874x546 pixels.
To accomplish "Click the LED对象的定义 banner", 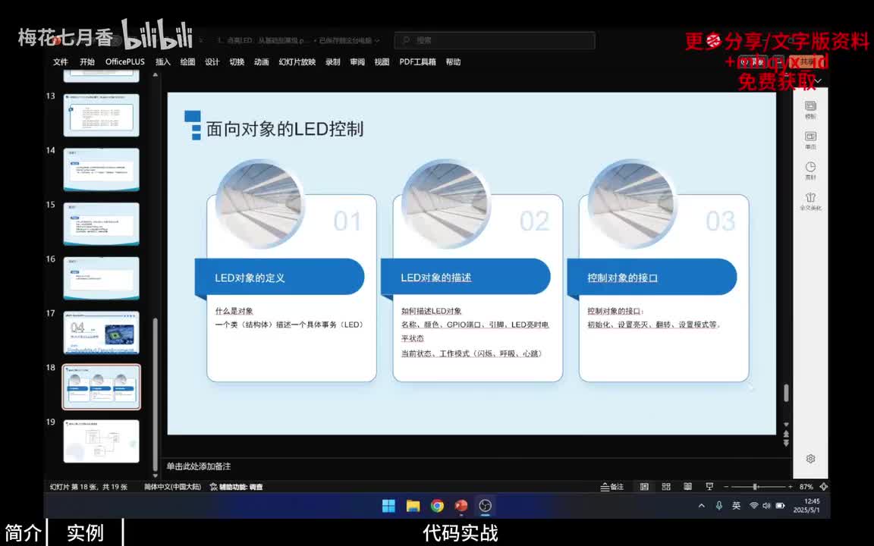I will click(280, 277).
